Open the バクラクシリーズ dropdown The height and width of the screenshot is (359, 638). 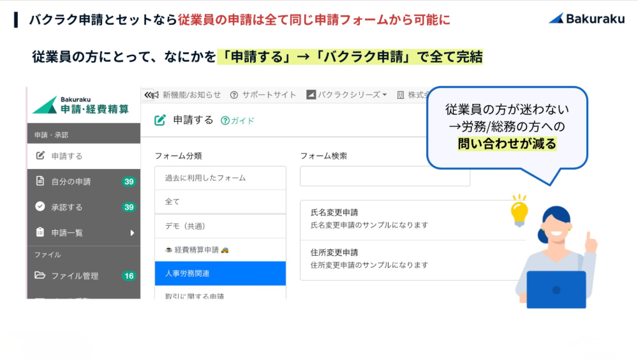coord(346,95)
